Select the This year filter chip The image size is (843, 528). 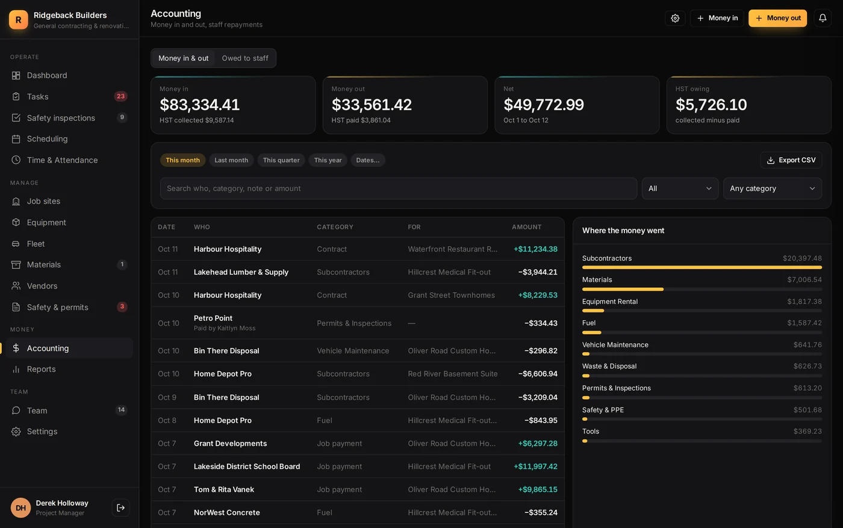(x=328, y=160)
